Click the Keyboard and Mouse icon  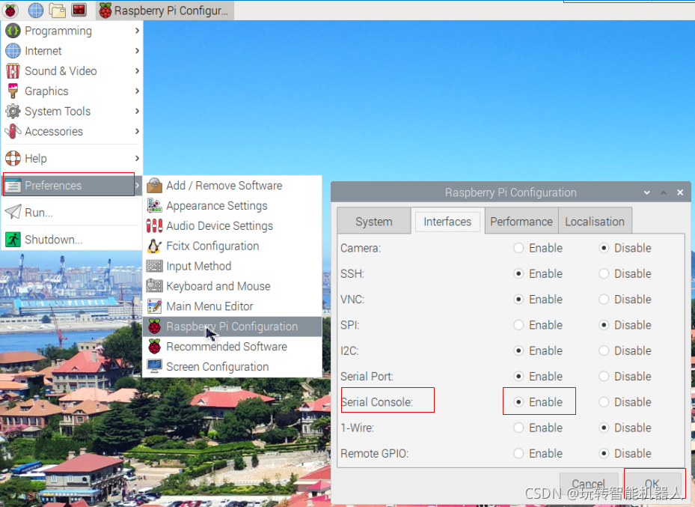click(154, 285)
